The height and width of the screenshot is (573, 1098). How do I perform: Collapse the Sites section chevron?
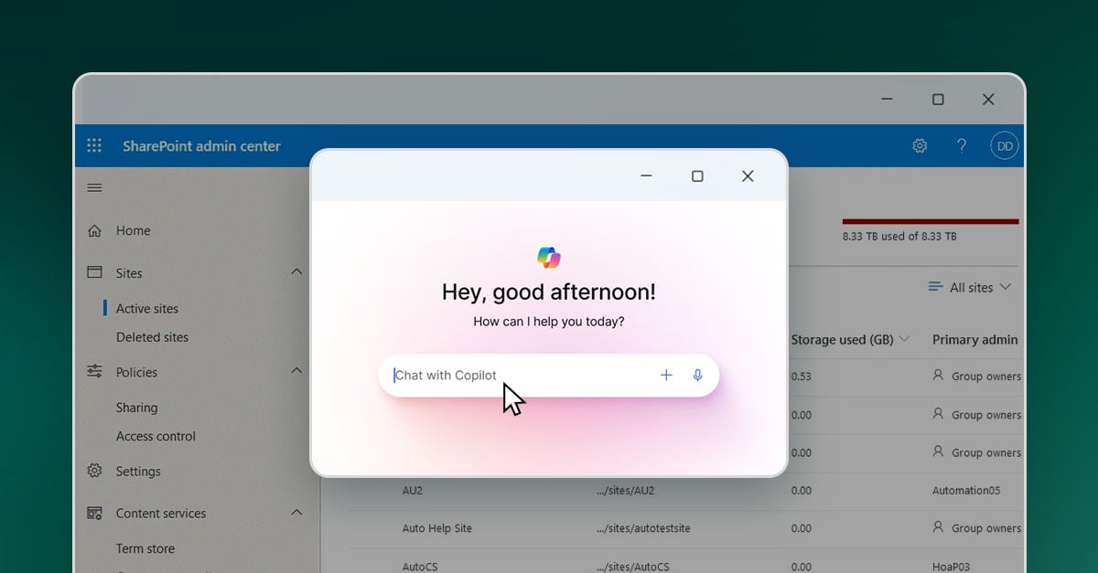coord(296,272)
